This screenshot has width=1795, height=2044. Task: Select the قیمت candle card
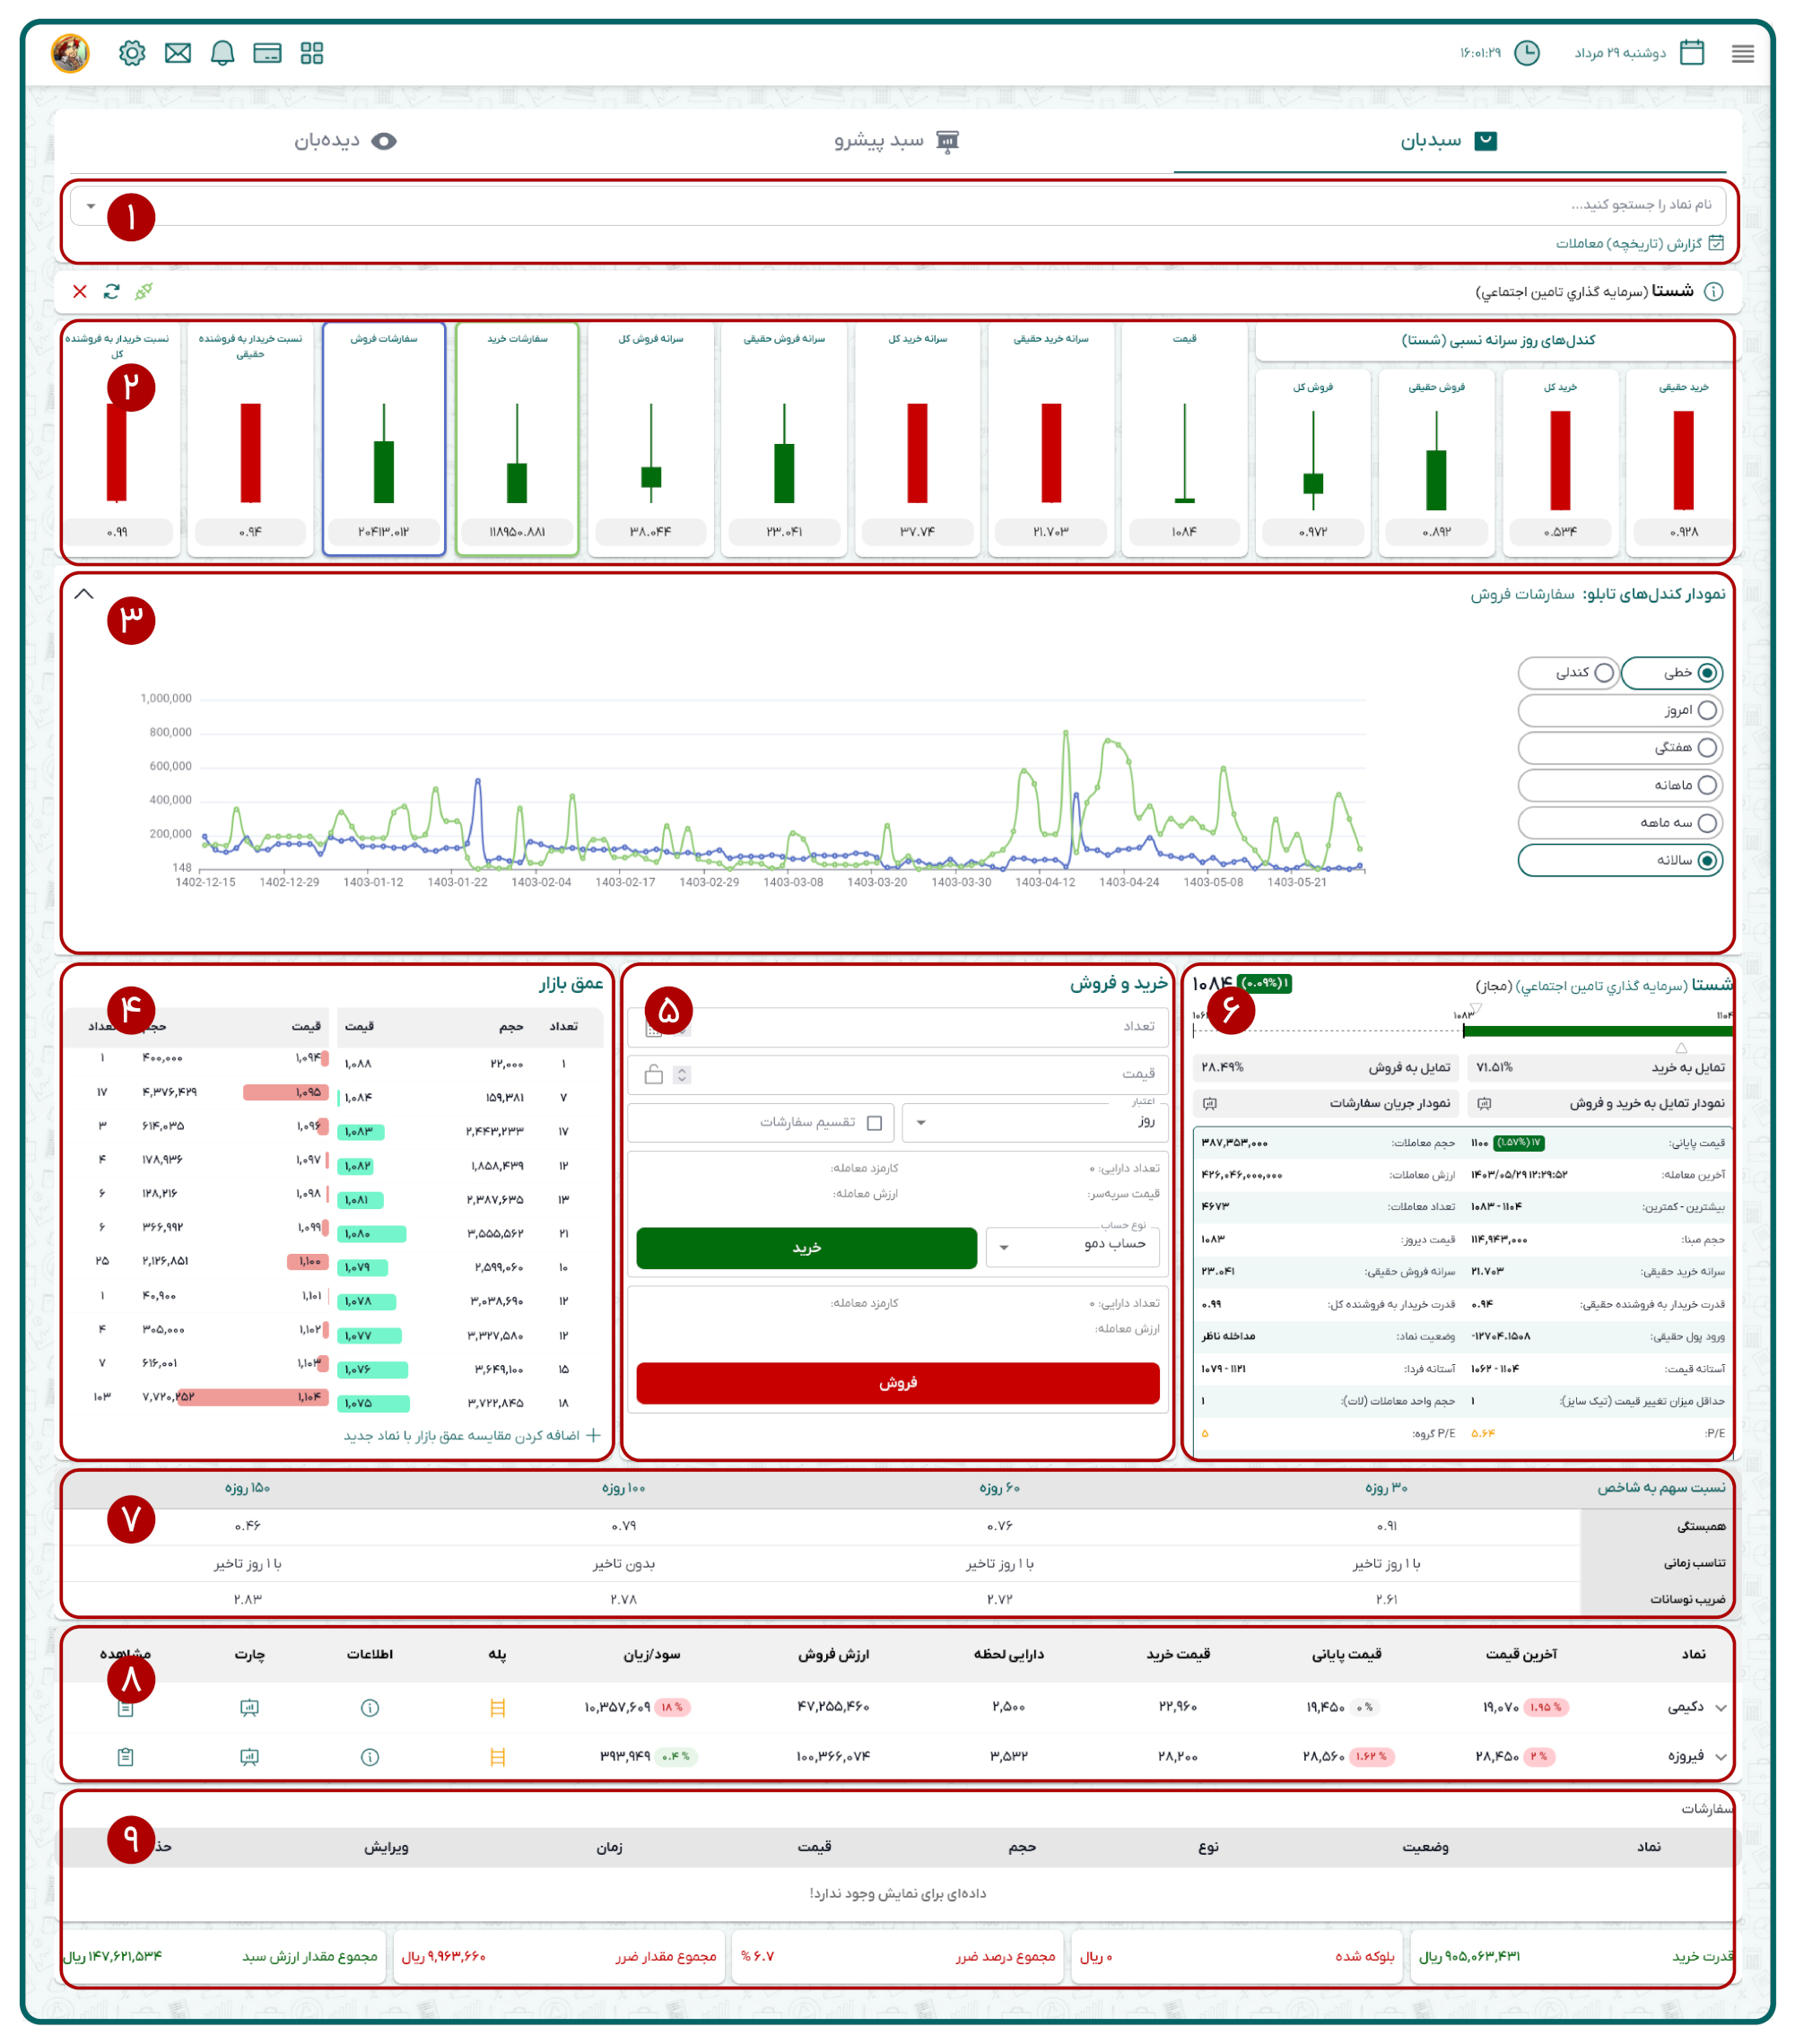1184,439
